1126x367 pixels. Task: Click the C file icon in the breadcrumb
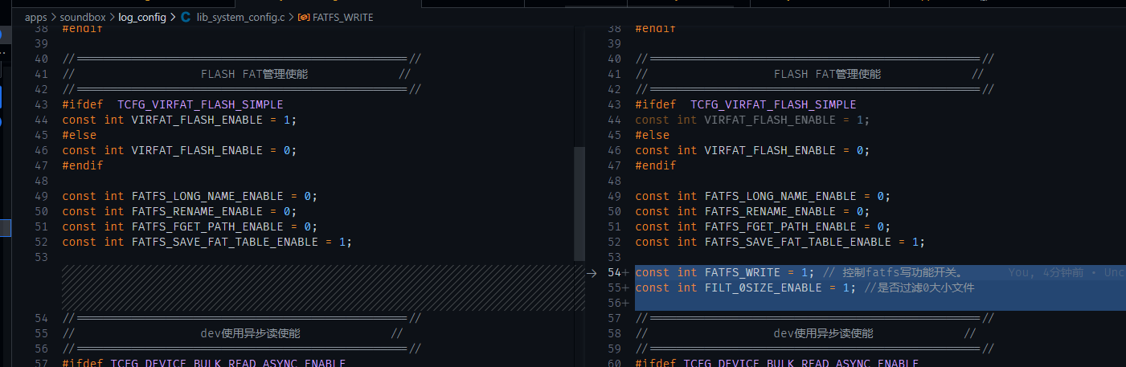pyautogui.click(x=186, y=17)
